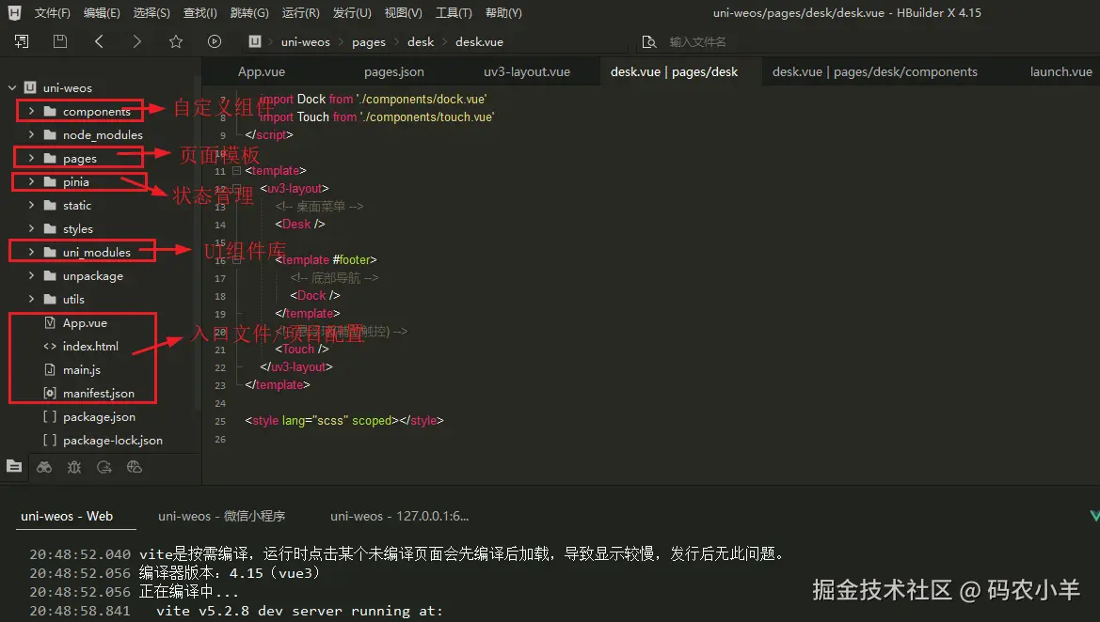1100x622 pixels.
Task: Click the bookmark star icon
Action: pos(175,41)
